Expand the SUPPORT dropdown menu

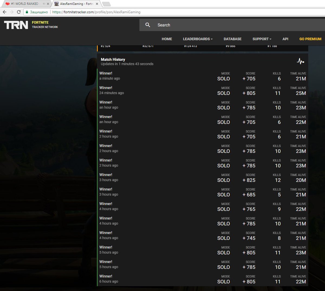point(262,39)
